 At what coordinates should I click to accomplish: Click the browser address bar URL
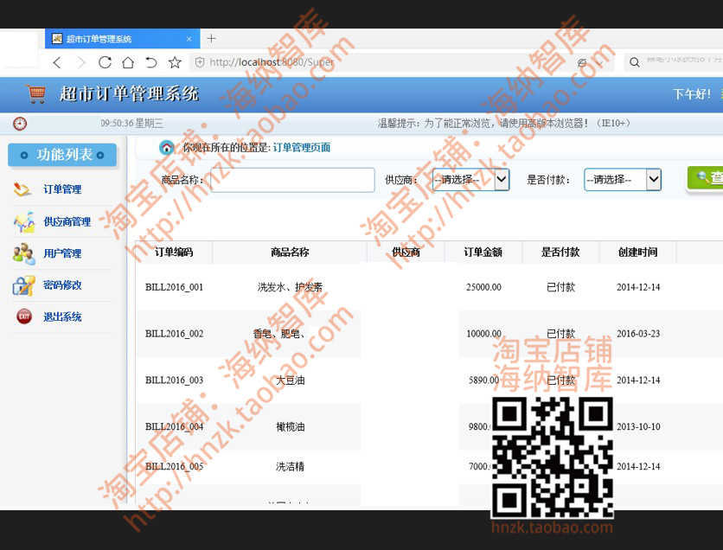272,62
